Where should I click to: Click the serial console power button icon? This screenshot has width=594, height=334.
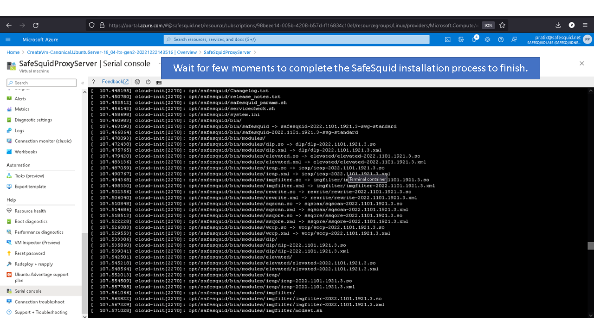tap(148, 82)
